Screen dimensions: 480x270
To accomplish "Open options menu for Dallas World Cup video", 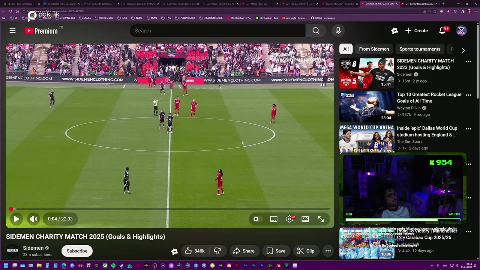I will [x=468, y=129].
